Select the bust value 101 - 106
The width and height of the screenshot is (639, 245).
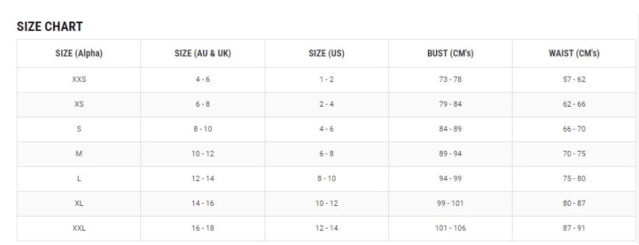[450, 228]
